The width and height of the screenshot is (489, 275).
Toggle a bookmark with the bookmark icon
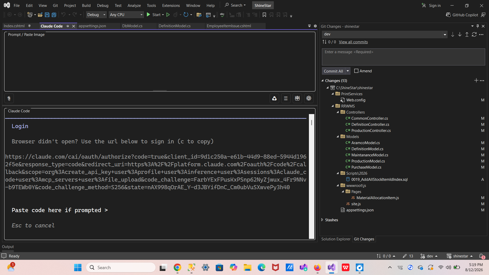[x=264, y=15]
